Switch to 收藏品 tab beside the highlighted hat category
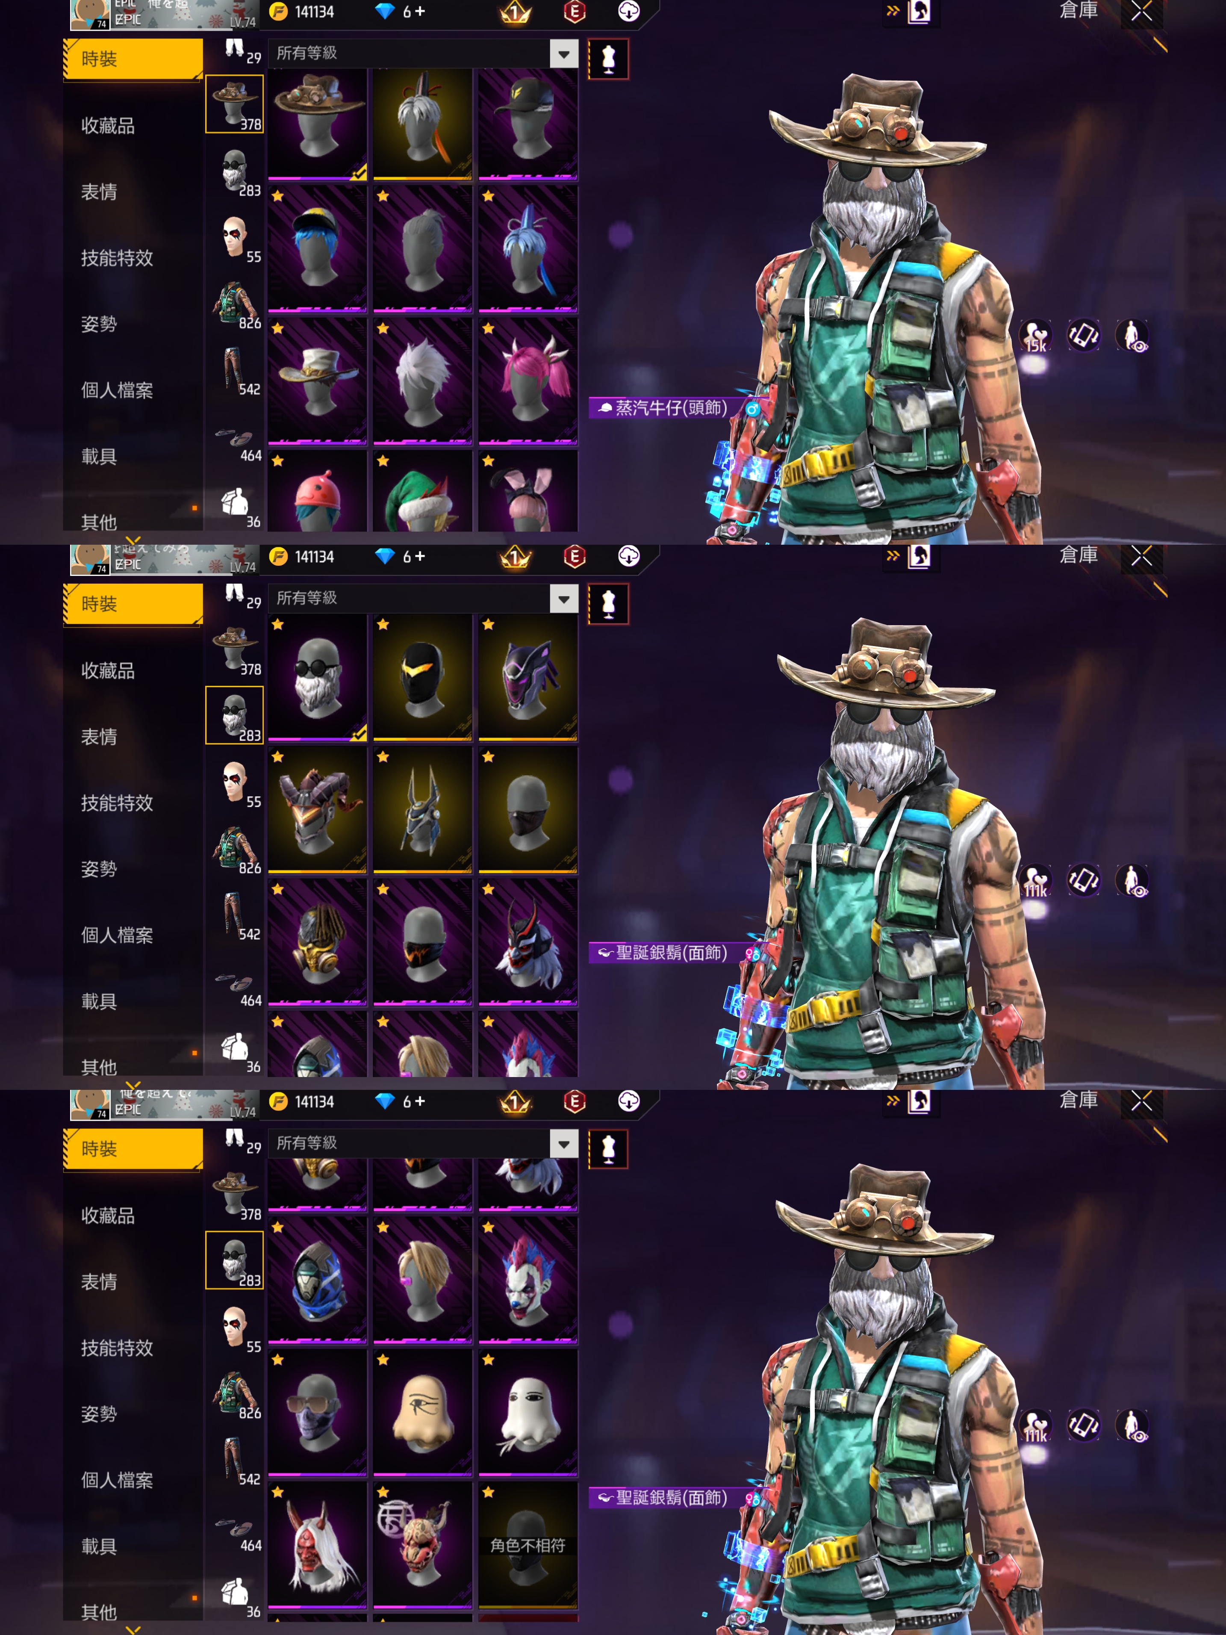Screen dimensions: 1226x1635 pos(108,126)
